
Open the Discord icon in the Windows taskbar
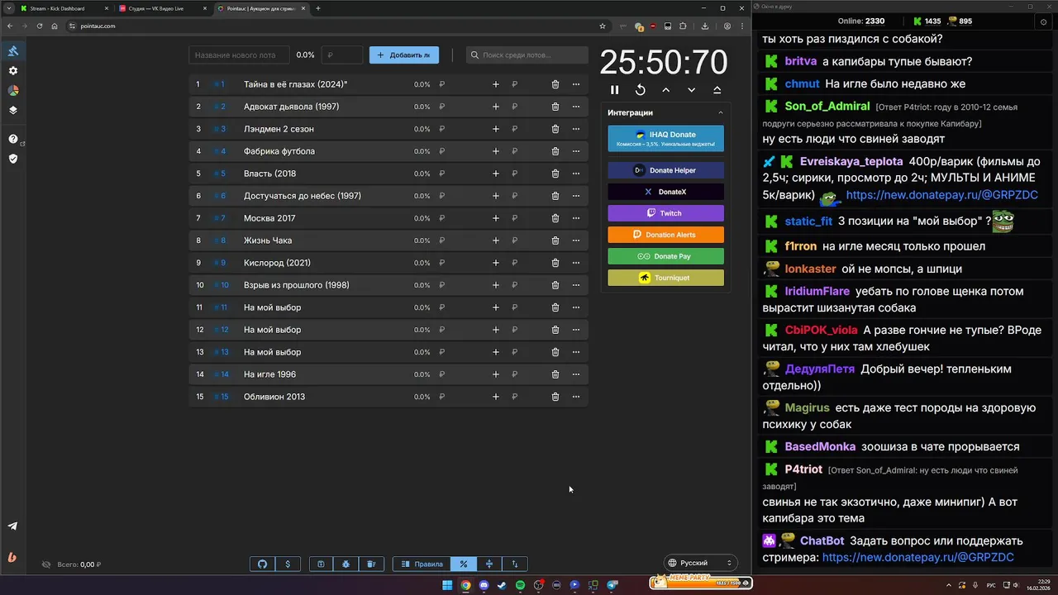tap(484, 585)
